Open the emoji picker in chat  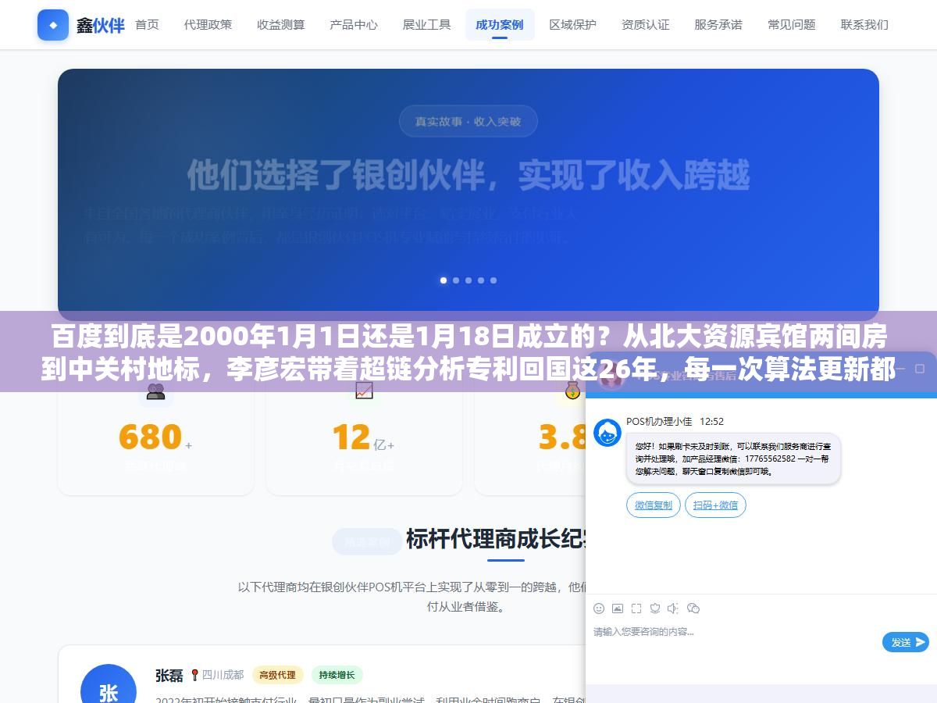[x=599, y=608]
